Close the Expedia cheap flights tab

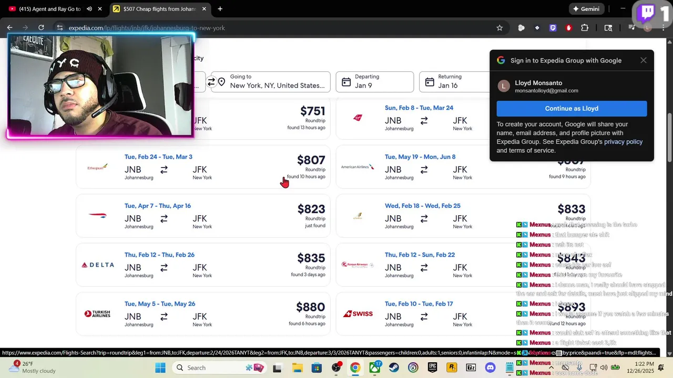(x=205, y=9)
